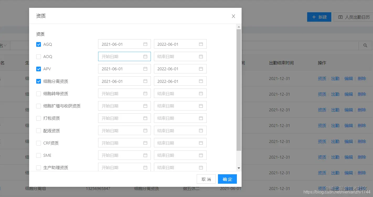Viewport: 373px width, 197px height.
Task: Click AOQ 开始日期 input field
Action: (124, 56)
